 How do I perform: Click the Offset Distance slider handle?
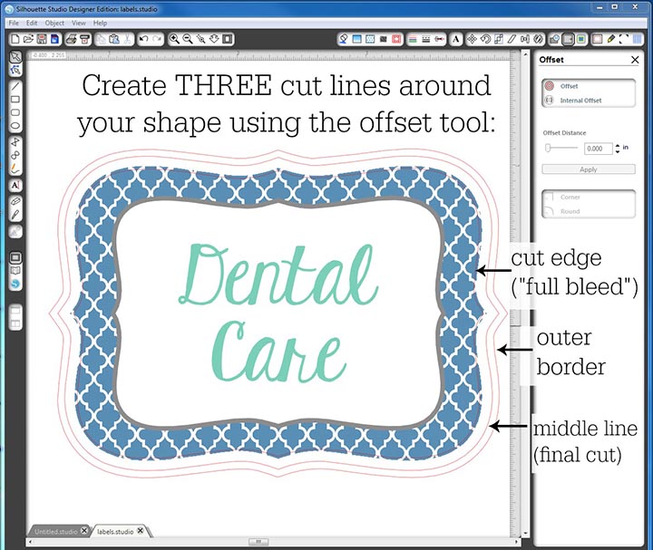pos(548,148)
